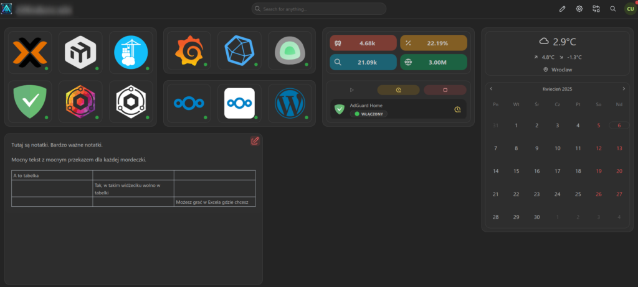Open the large AdGuard shield app tile
Image resolution: width=638 pixels, height=287 pixels.
coord(30,101)
